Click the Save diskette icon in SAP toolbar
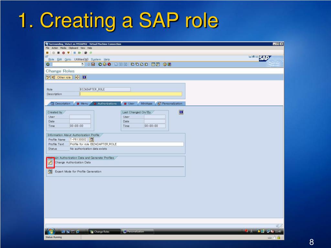This screenshot has height=248, width=331. (x=93, y=64)
